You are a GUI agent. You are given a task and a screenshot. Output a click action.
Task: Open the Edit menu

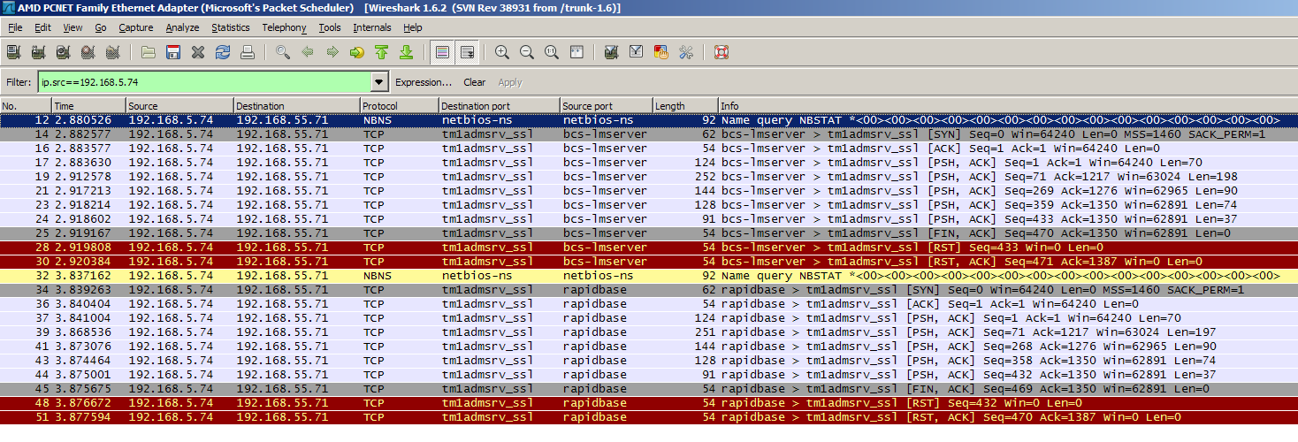coord(42,27)
